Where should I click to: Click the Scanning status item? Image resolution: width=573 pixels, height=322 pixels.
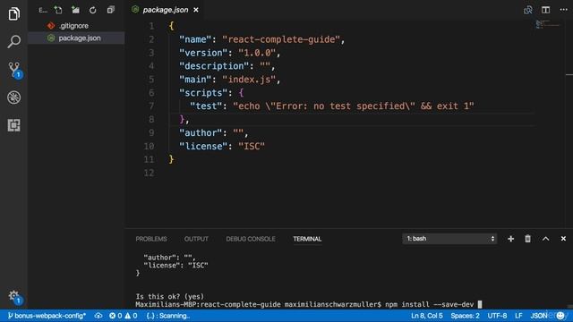point(168,316)
